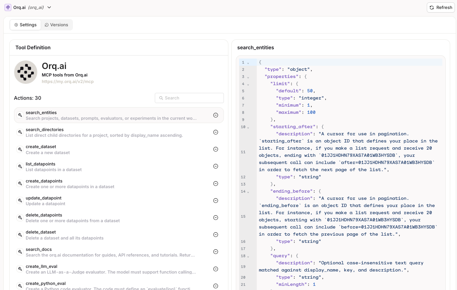Image resolution: width=457 pixels, height=290 pixels.
Task: Focus the actions Search field
Action: (x=189, y=98)
